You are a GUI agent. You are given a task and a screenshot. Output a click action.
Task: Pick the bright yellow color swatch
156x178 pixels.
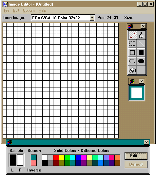tap(62, 157)
